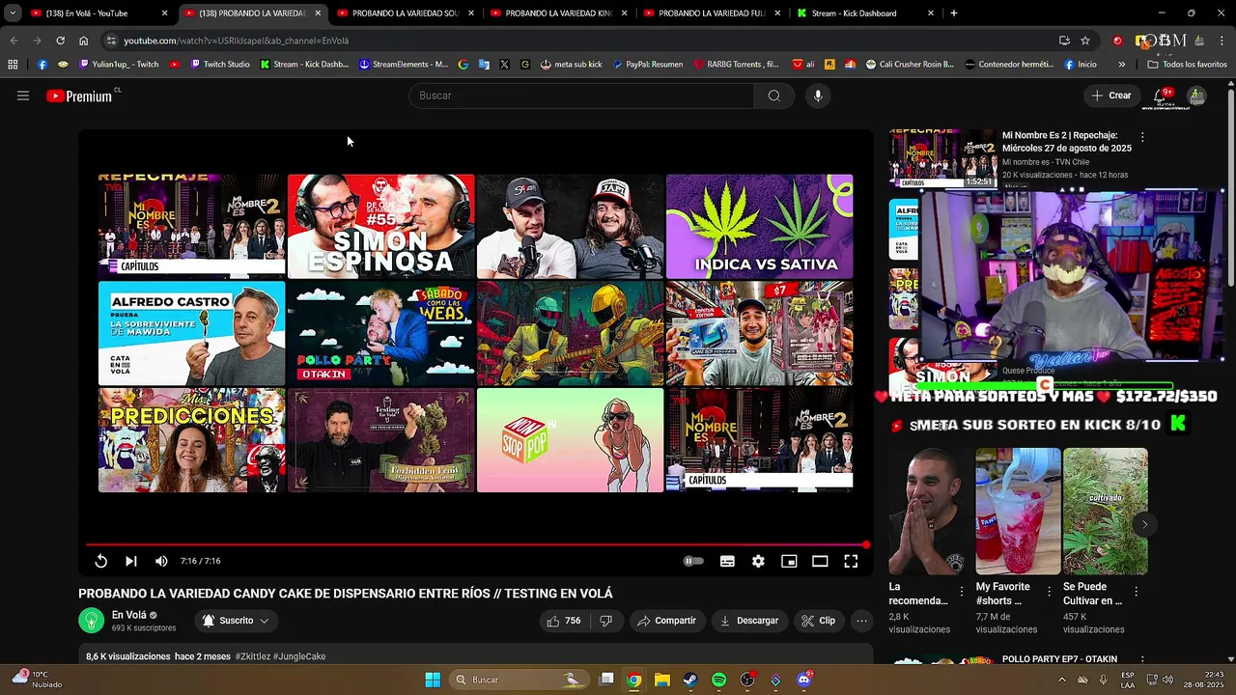This screenshot has height=695, width=1236.
Task: Open player settings gear
Action: coord(758,561)
